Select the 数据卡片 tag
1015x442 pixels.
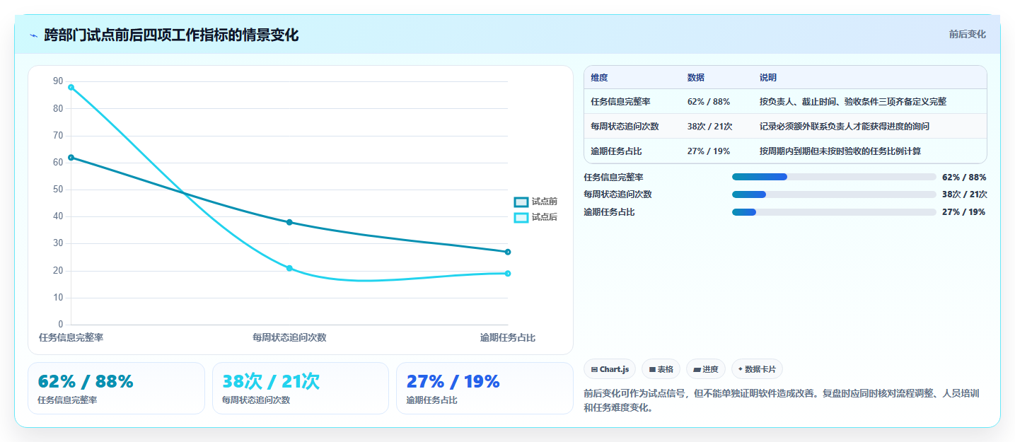coord(757,369)
